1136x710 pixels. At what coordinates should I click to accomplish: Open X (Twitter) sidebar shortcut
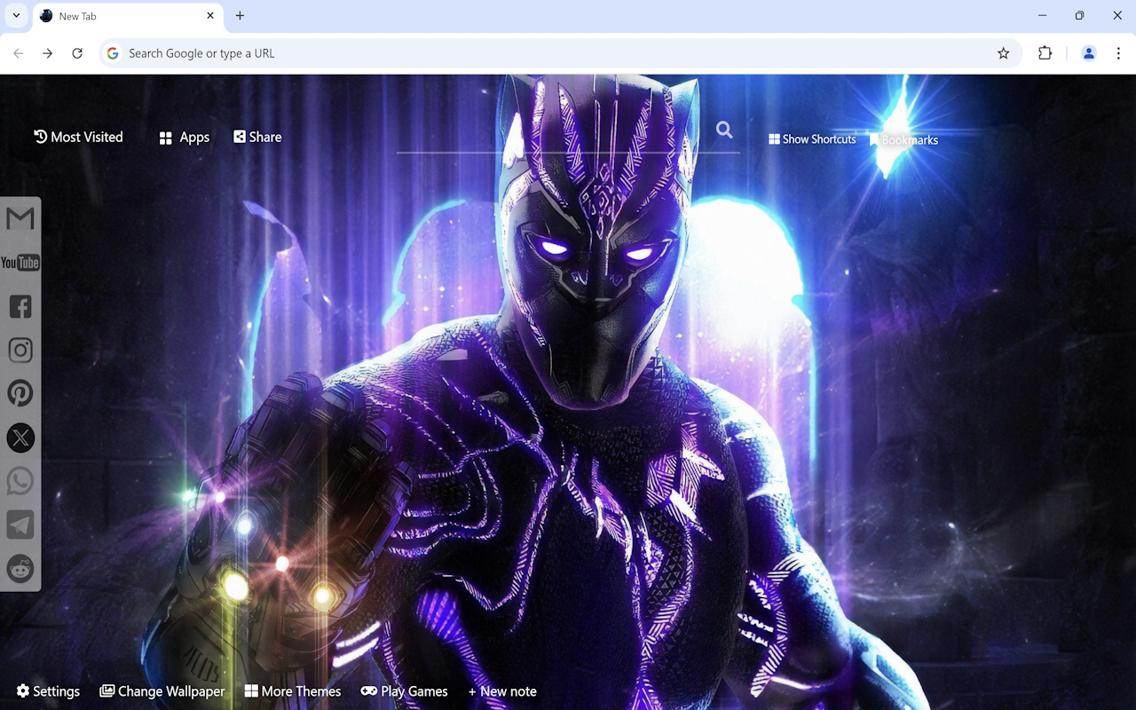coord(20,438)
